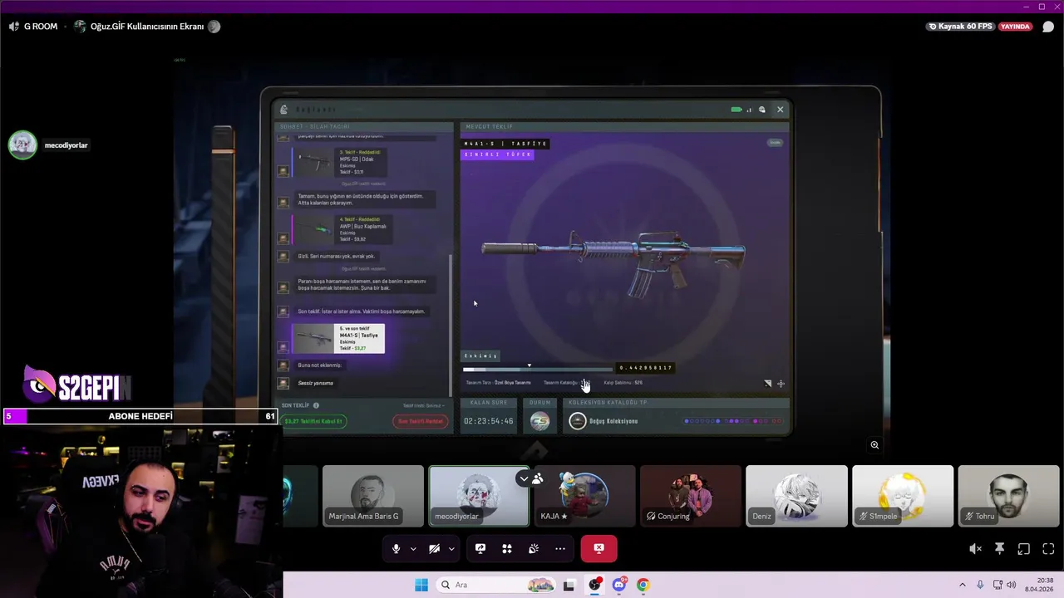Screen dimensions: 1064x598
Task: Mute the stream audio speaker icon
Action: (975, 549)
